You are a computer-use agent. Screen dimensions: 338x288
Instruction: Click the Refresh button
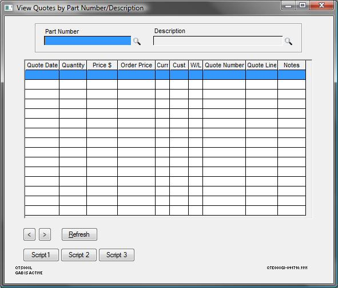tap(79, 234)
